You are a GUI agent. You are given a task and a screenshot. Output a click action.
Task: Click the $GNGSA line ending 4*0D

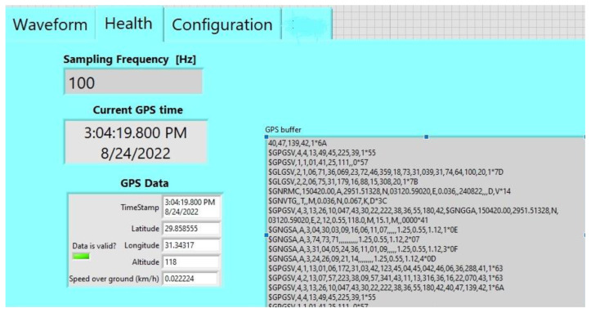click(352, 259)
